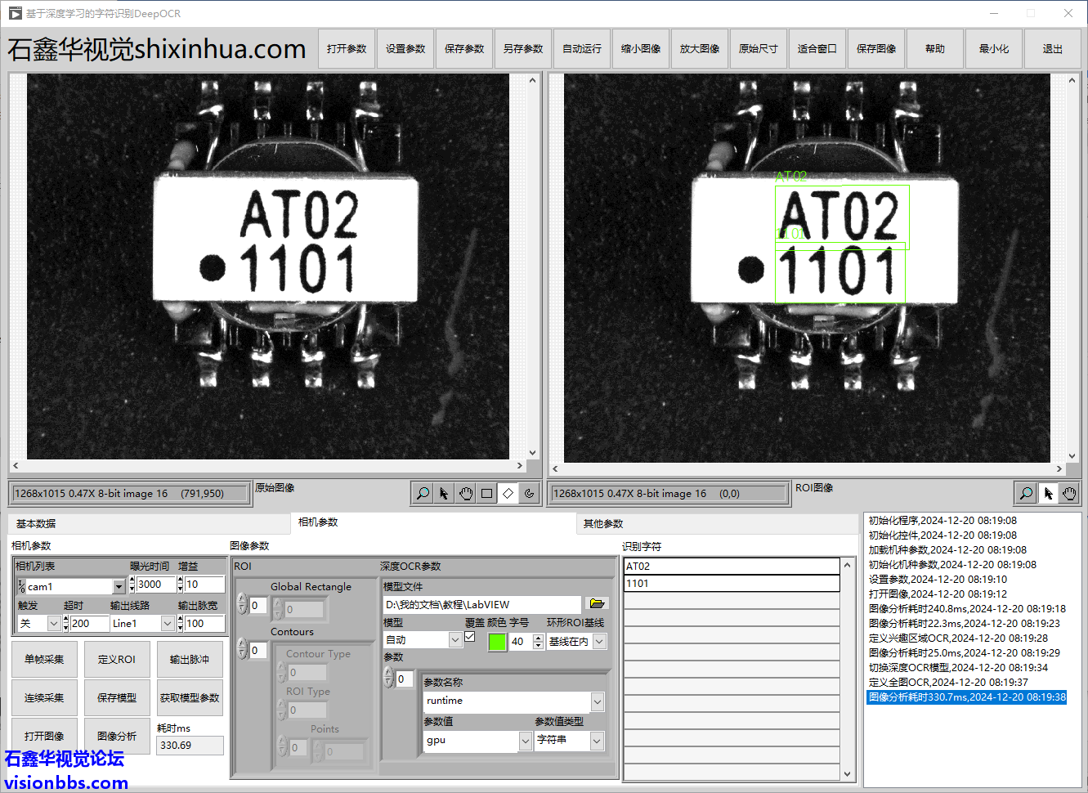Select the zoom tool under the ROI图像 view

1026,493
